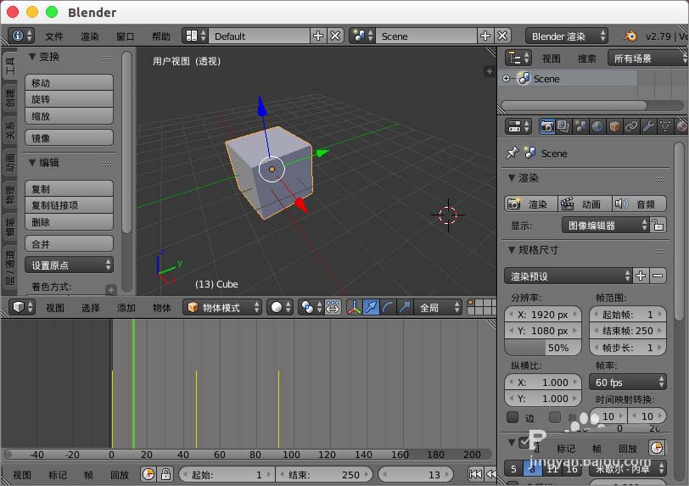Toggle timeline frame range lock icon
The height and width of the screenshot is (486, 689).
pos(165,475)
